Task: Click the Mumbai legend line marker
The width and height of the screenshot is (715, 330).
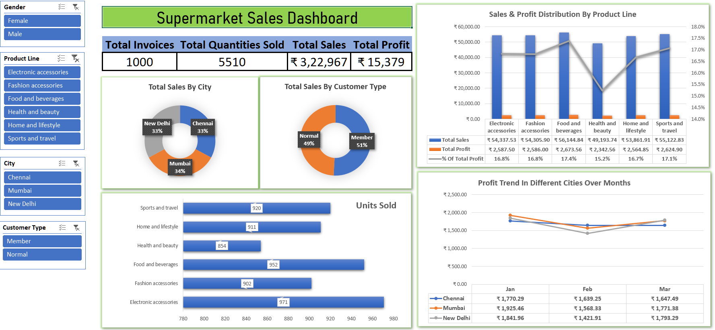Action: pos(436,308)
